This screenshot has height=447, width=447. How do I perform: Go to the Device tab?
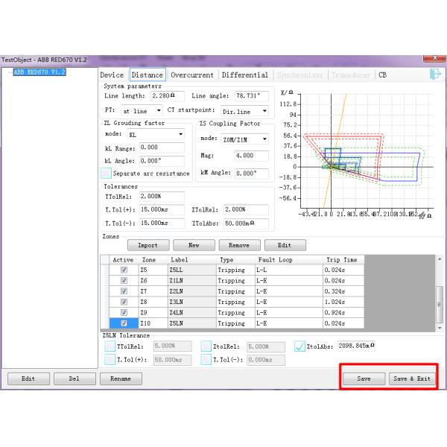click(x=112, y=75)
